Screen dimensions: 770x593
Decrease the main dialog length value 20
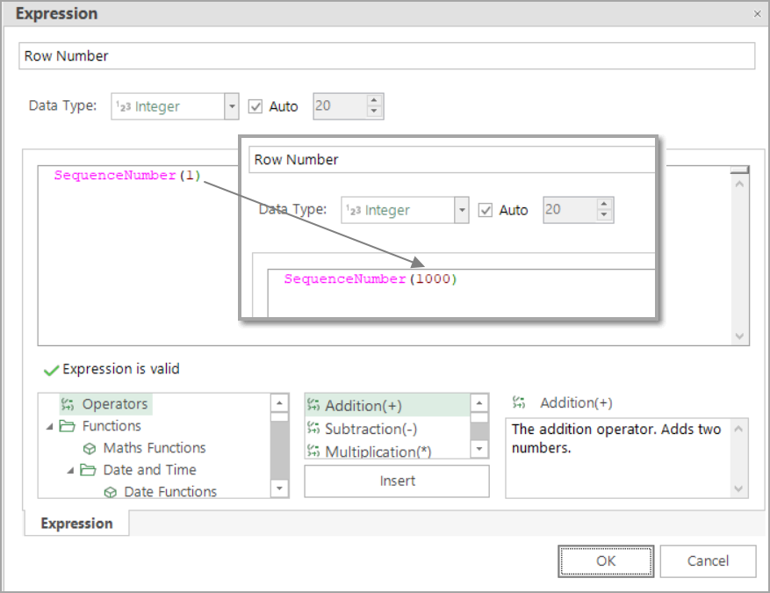(374, 112)
